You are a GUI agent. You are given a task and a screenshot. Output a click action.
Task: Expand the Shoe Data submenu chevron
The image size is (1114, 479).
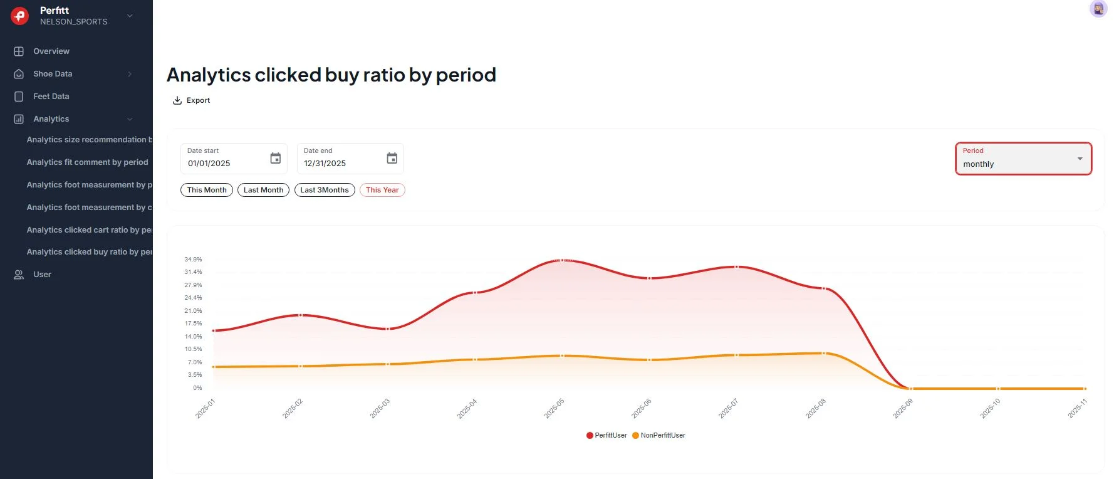click(x=130, y=74)
